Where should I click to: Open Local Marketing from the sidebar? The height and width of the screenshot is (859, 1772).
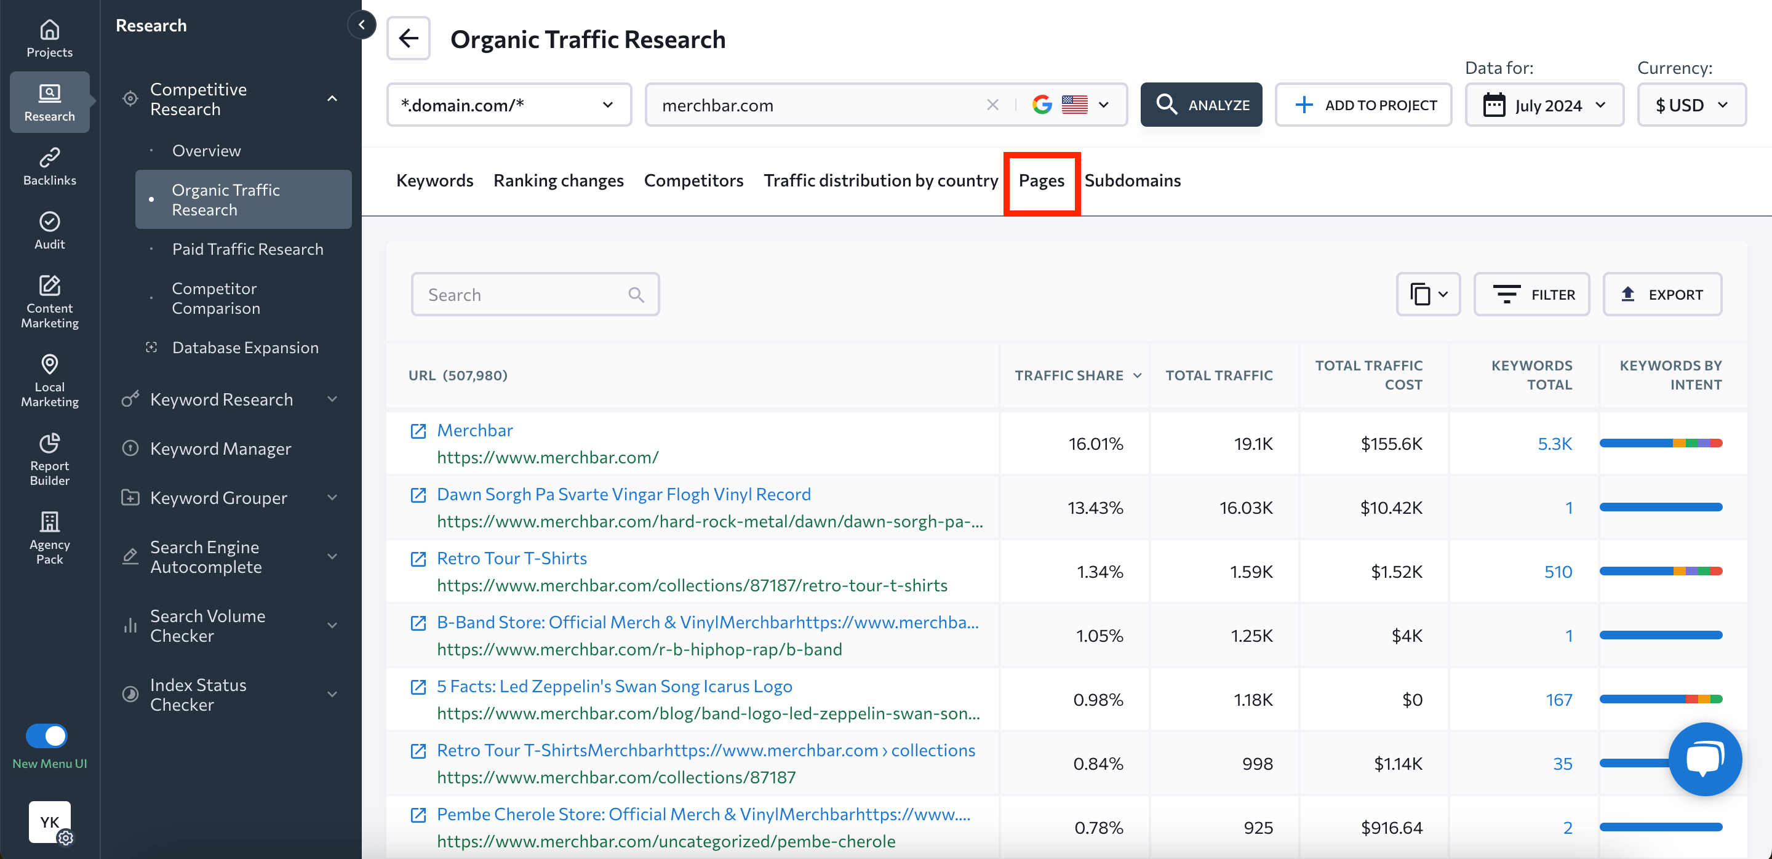coord(49,380)
